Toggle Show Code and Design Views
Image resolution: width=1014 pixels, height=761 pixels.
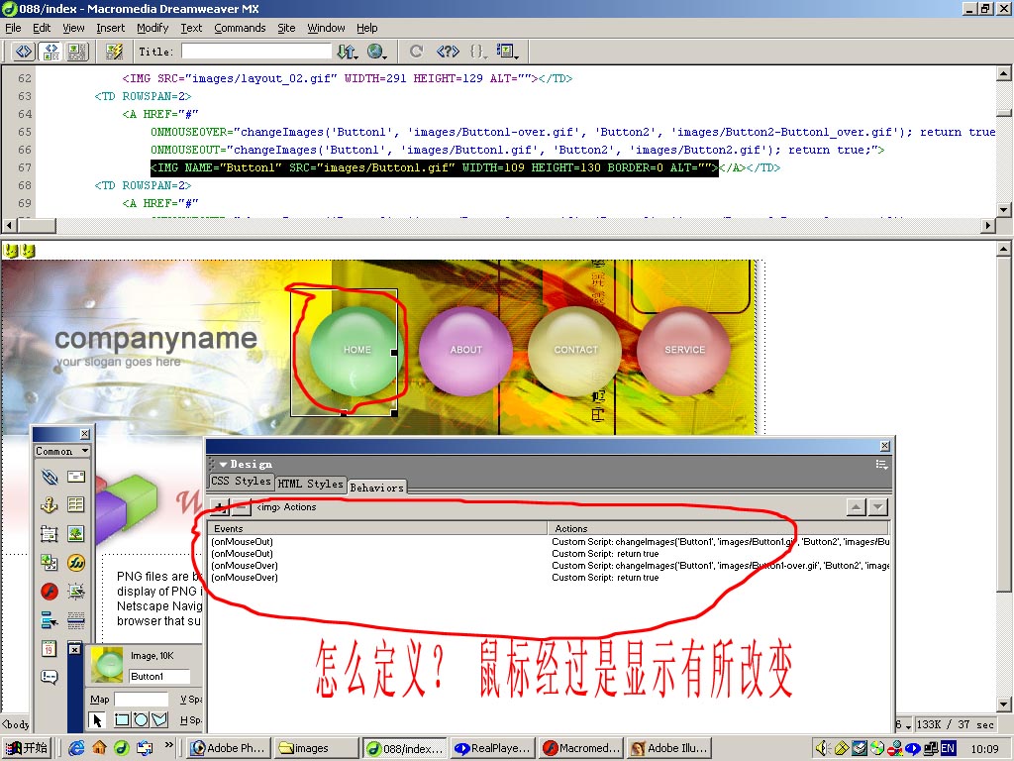pyautogui.click(x=50, y=51)
